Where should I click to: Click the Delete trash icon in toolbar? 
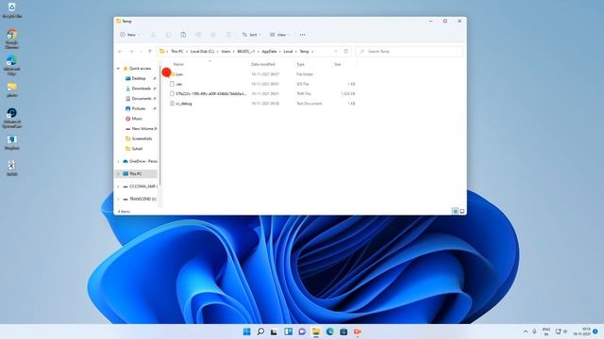coord(228,35)
